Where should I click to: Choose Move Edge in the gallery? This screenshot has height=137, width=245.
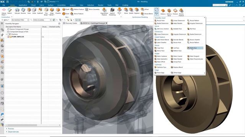click(x=159, y=73)
